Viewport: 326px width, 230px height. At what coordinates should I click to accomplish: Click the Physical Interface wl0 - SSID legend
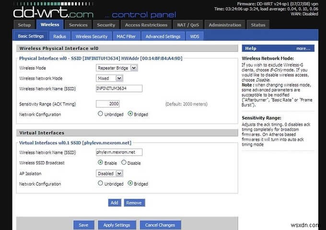[101, 58]
